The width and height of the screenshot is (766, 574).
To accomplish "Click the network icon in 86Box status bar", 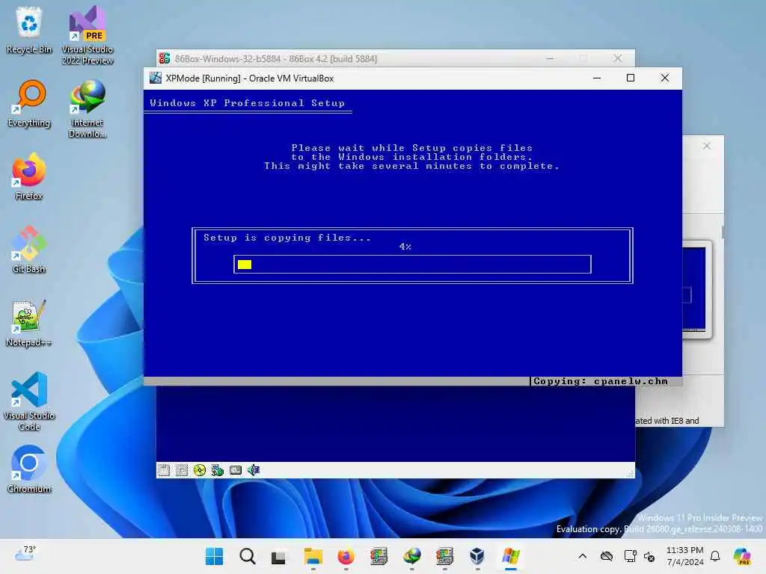I will [218, 470].
